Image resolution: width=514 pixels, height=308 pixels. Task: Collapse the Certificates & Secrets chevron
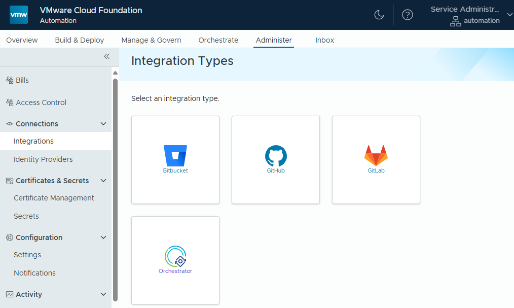coord(103,181)
